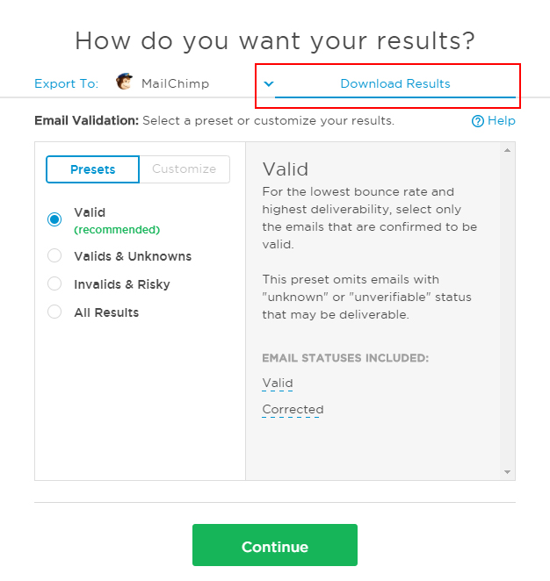
Task: Select Valids & Unknowns radio option
Action: pos(54,256)
